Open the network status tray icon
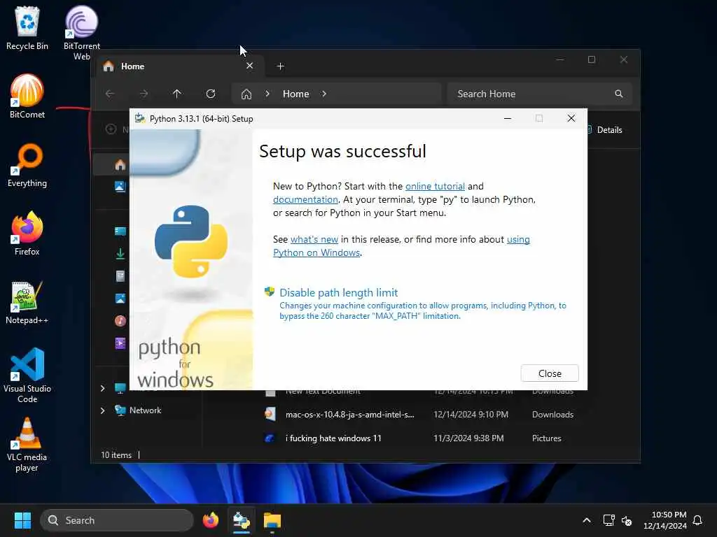 pyautogui.click(x=608, y=520)
